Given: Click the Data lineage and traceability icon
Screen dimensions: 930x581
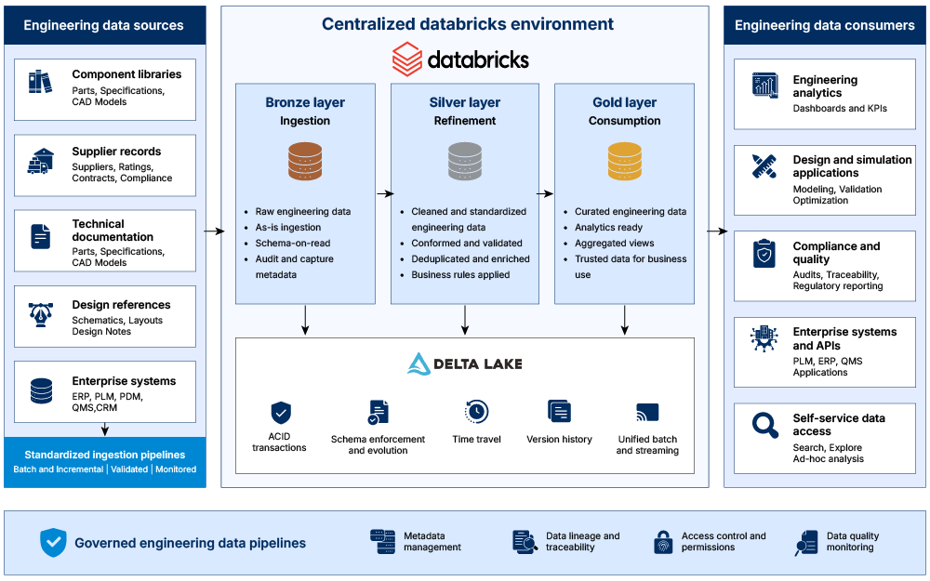Looking at the screenshot, I should pyautogui.click(x=525, y=542).
